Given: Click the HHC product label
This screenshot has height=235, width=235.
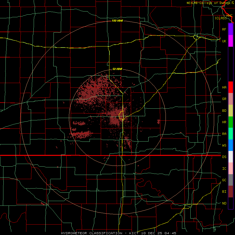Looking at the screenshot, I should coord(229,16).
